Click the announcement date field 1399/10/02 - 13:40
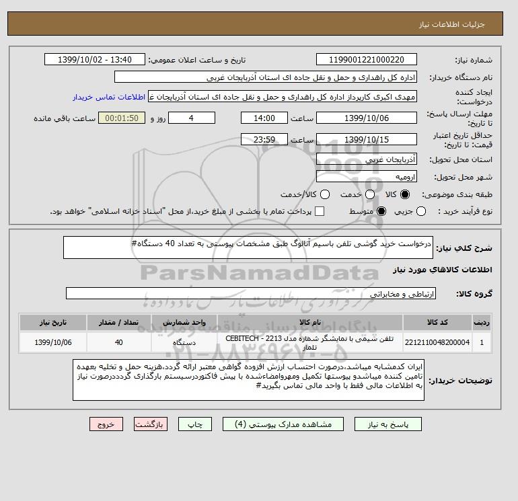The height and width of the screenshot is (501, 518). [x=94, y=59]
